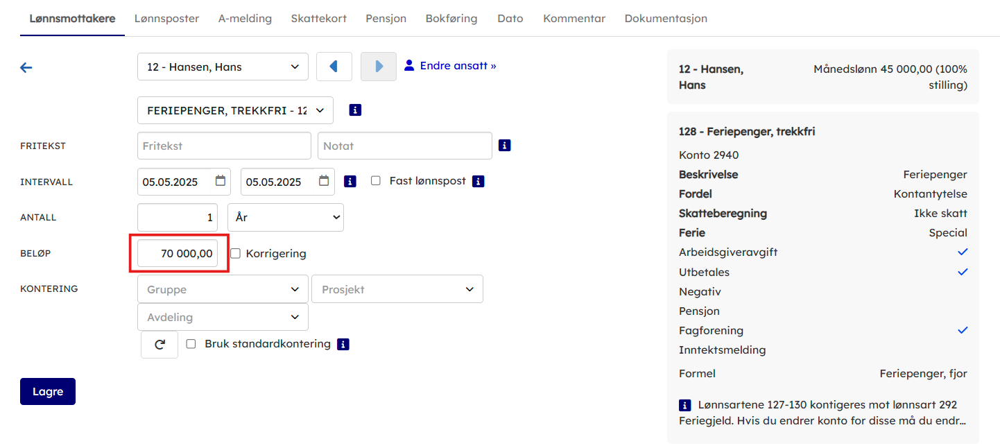The image size is (1000, 448).
Task: Click the reset kontering refresh icon
Action: click(x=160, y=344)
